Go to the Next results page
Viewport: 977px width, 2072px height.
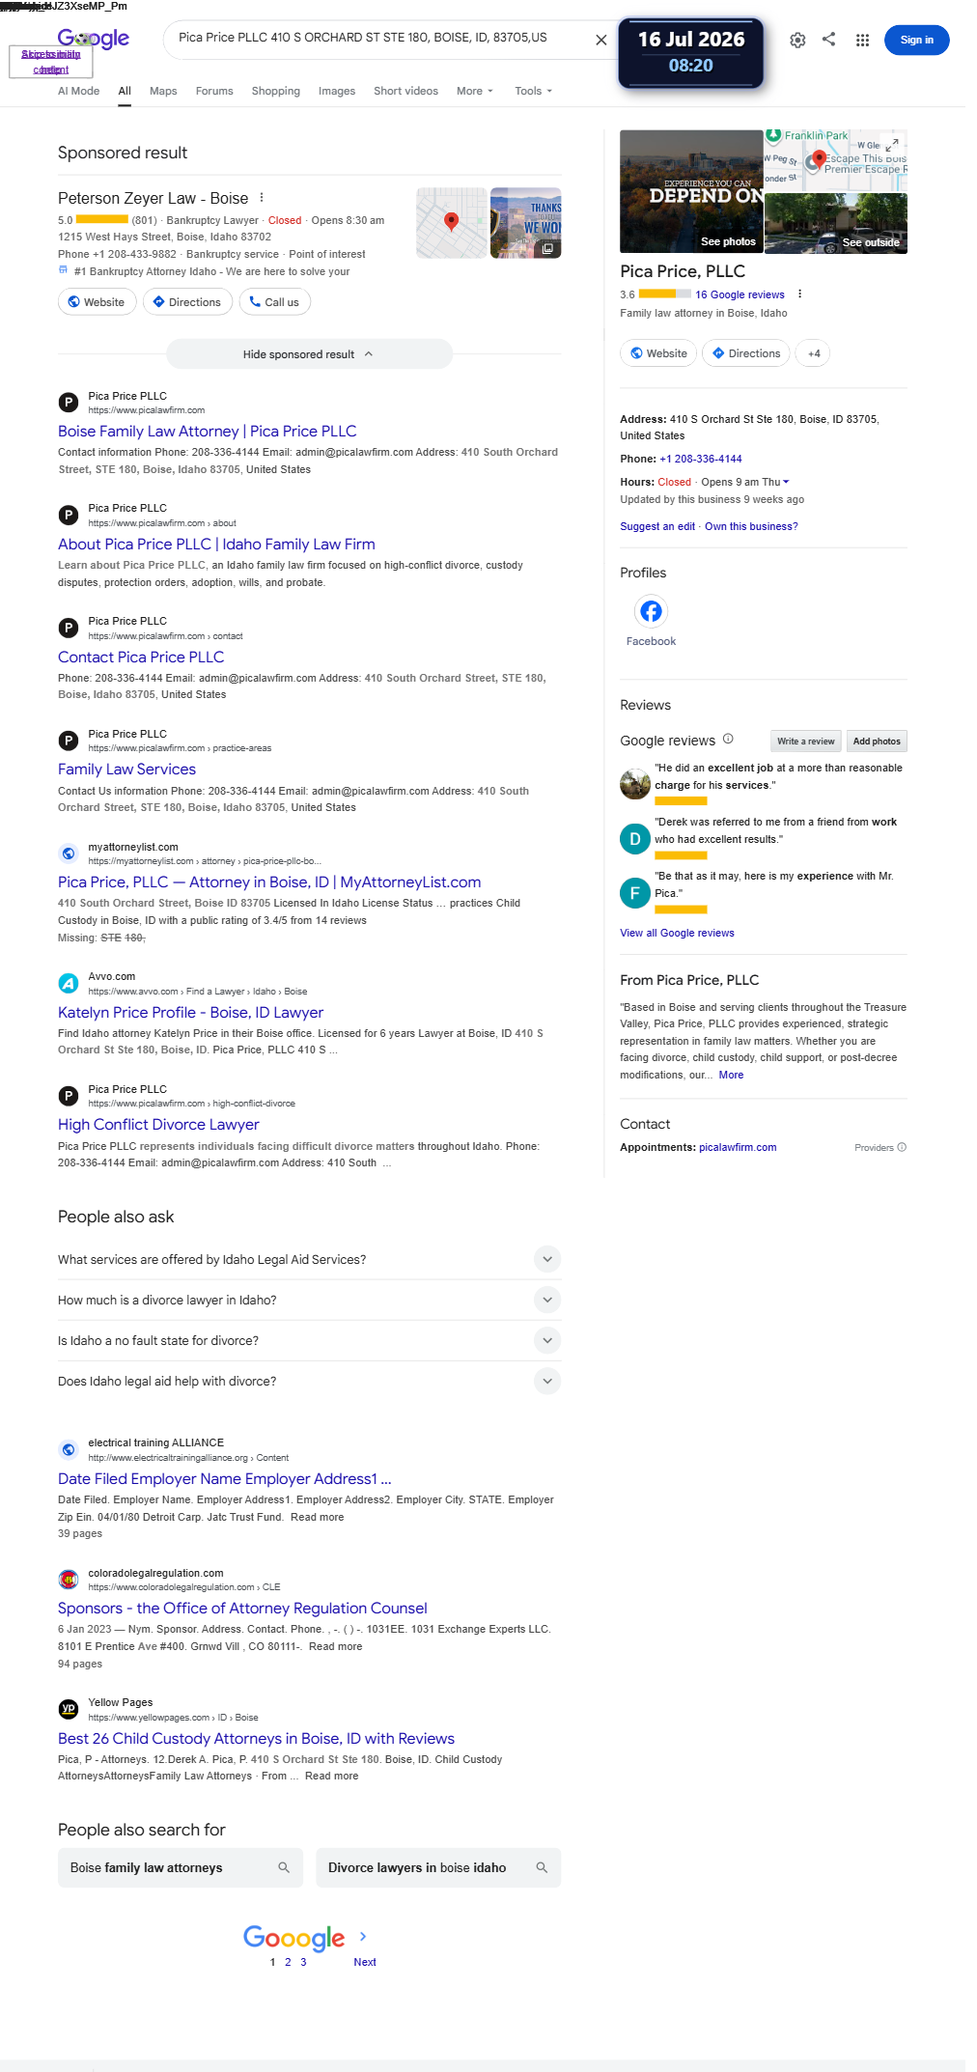(x=364, y=1962)
